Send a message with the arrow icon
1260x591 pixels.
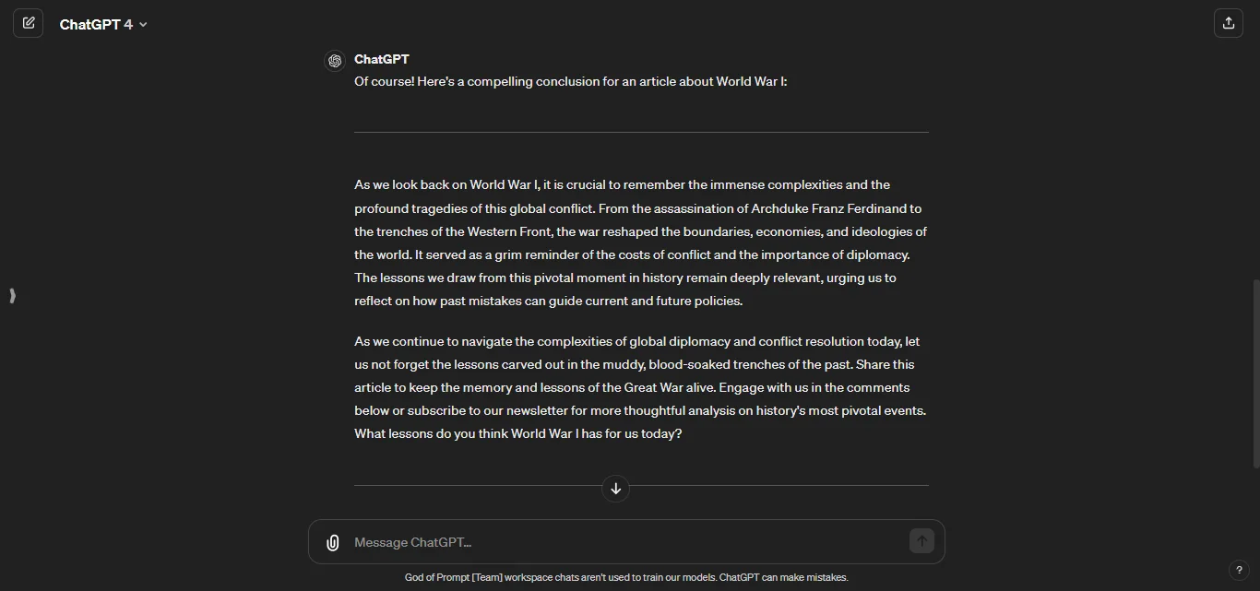pos(921,541)
